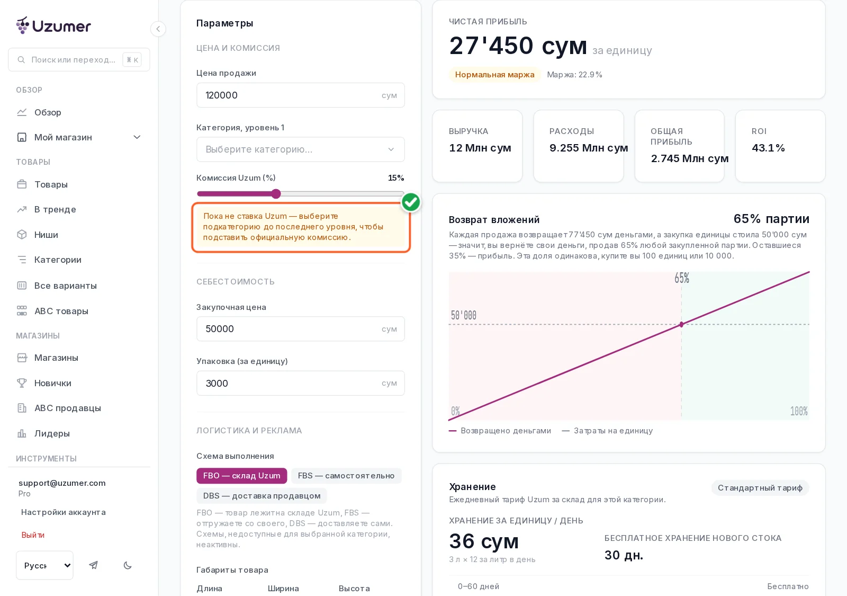
Task: Select FBS — самостоятельно scheme
Action: coord(346,476)
